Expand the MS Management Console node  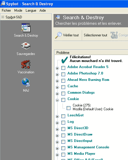[x=57, y=149]
